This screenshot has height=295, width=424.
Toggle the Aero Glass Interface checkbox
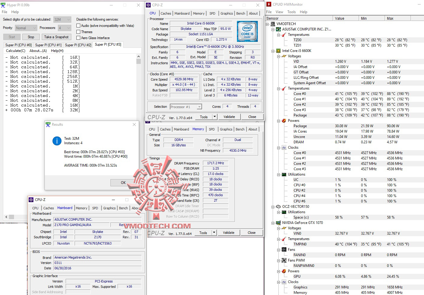click(x=78, y=38)
